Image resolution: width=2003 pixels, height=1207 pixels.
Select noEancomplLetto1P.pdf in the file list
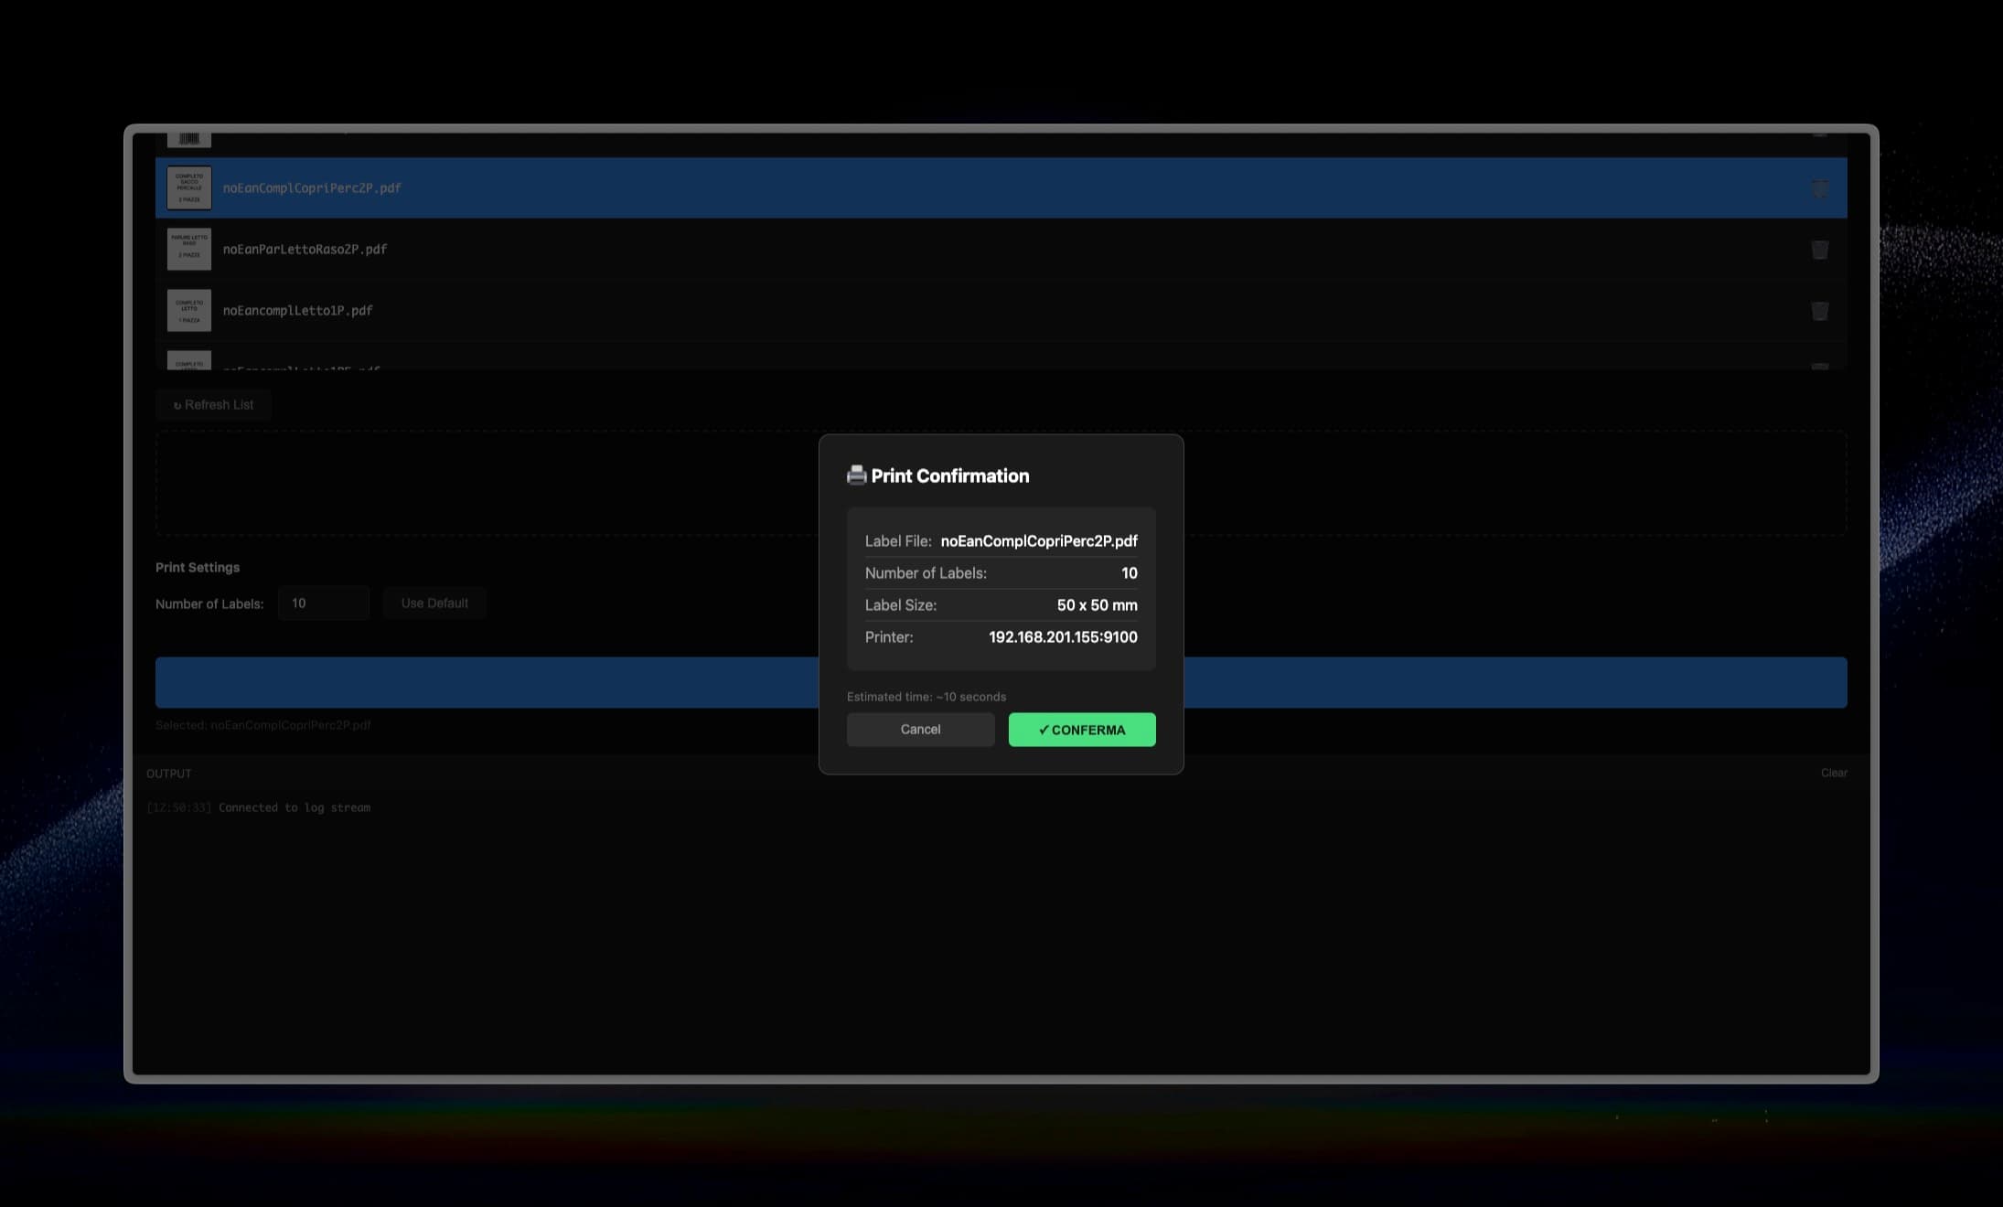point(1001,310)
